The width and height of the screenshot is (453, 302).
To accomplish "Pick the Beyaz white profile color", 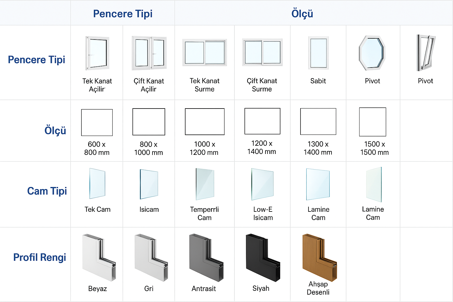I will pyautogui.click(x=99, y=257).
